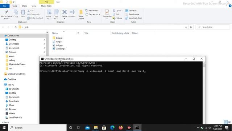This screenshot has height=131, width=232.
Task: Open the New item dropdown
Action: (92, 11)
